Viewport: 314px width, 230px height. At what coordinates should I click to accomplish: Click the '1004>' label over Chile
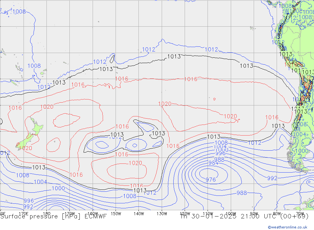pyautogui.click(x=300, y=134)
